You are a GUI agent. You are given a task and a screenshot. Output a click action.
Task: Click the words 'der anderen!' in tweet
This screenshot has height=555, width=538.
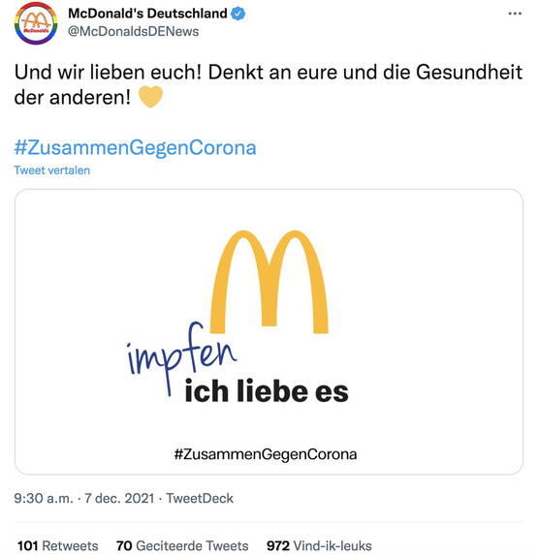(x=73, y=97)
